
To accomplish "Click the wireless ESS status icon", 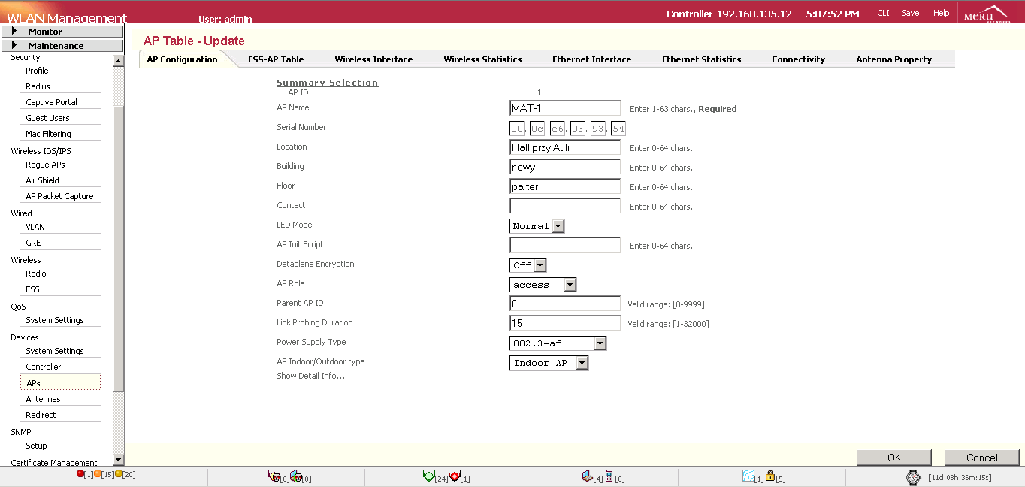I will 748,476.
